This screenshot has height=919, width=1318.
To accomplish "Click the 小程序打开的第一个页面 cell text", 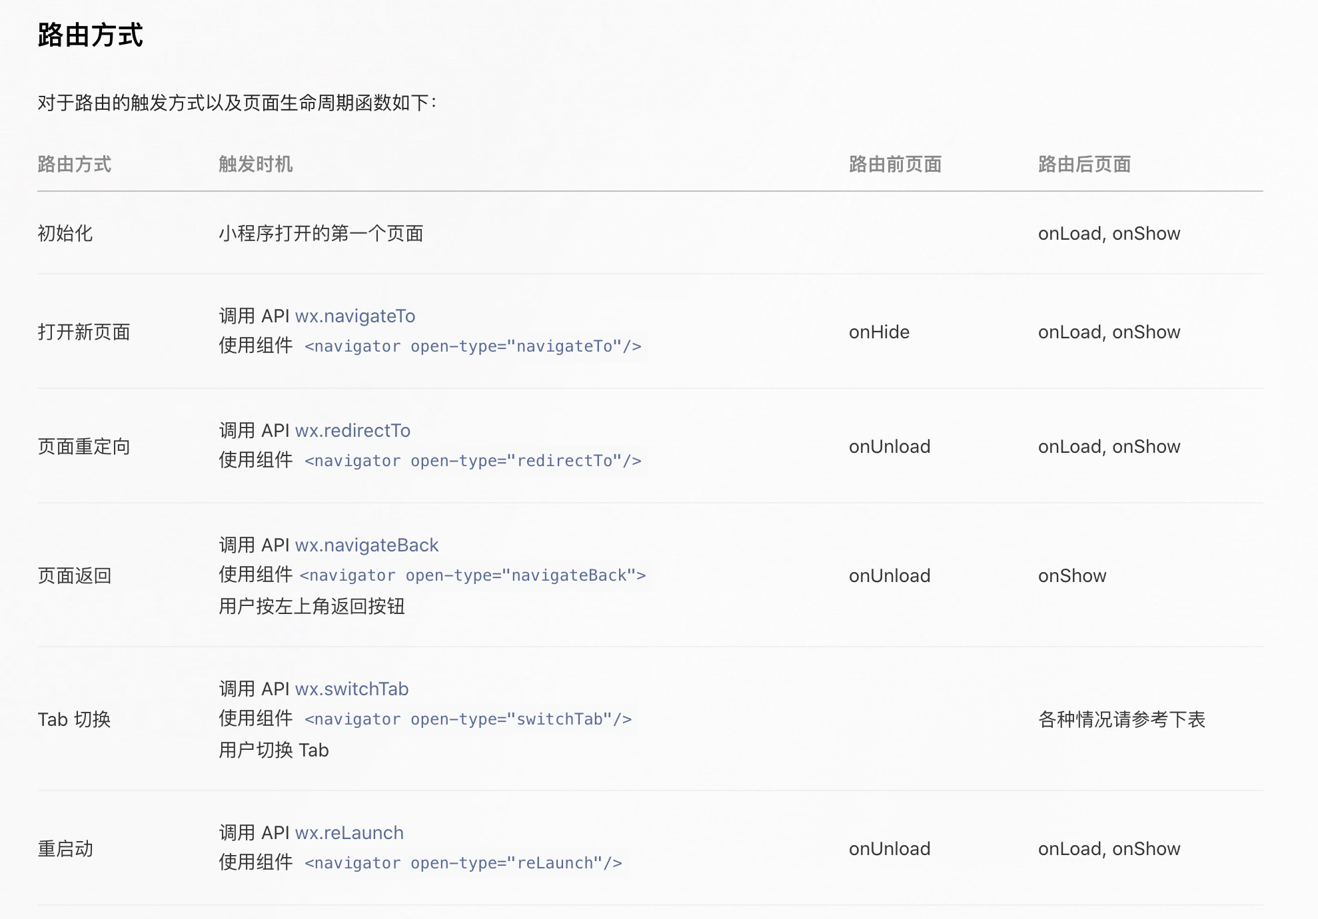I will [x=321, y=234].
